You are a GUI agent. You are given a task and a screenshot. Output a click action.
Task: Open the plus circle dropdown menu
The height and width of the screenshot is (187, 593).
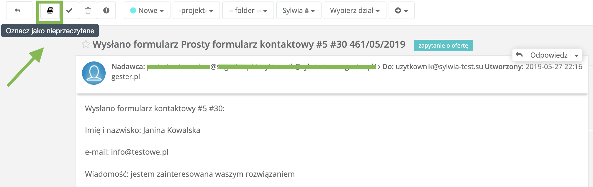click(401, 11)
